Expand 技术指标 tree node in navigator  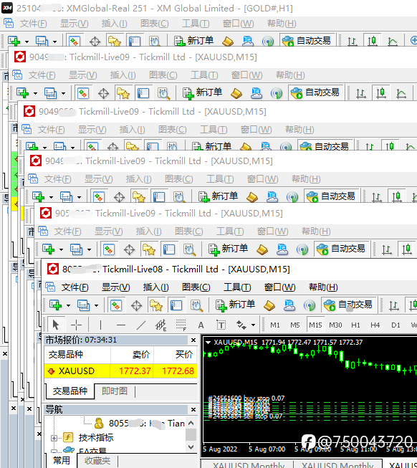[x=54, y=438]
